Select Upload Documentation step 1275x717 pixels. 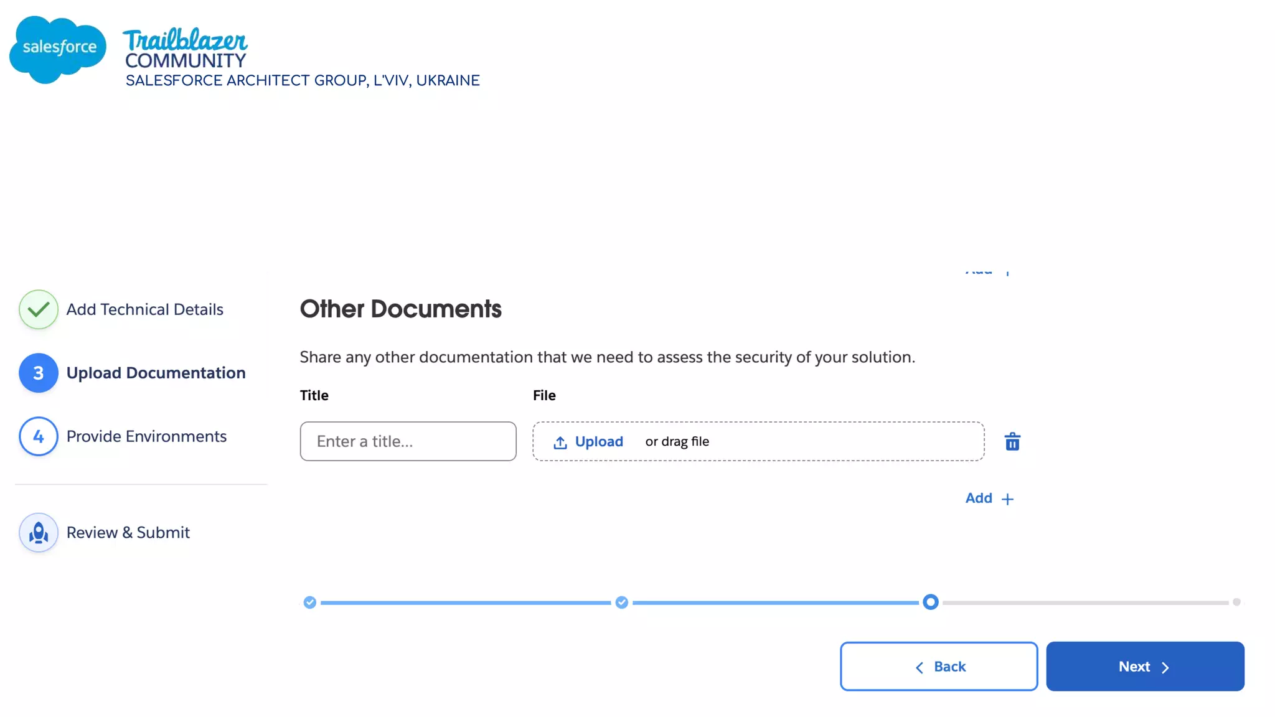click(156, 373)
